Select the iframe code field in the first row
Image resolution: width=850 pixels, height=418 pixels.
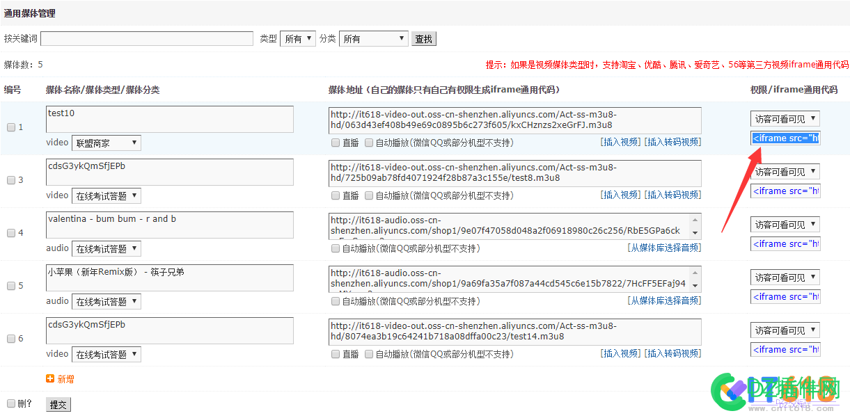pos(785,137)
